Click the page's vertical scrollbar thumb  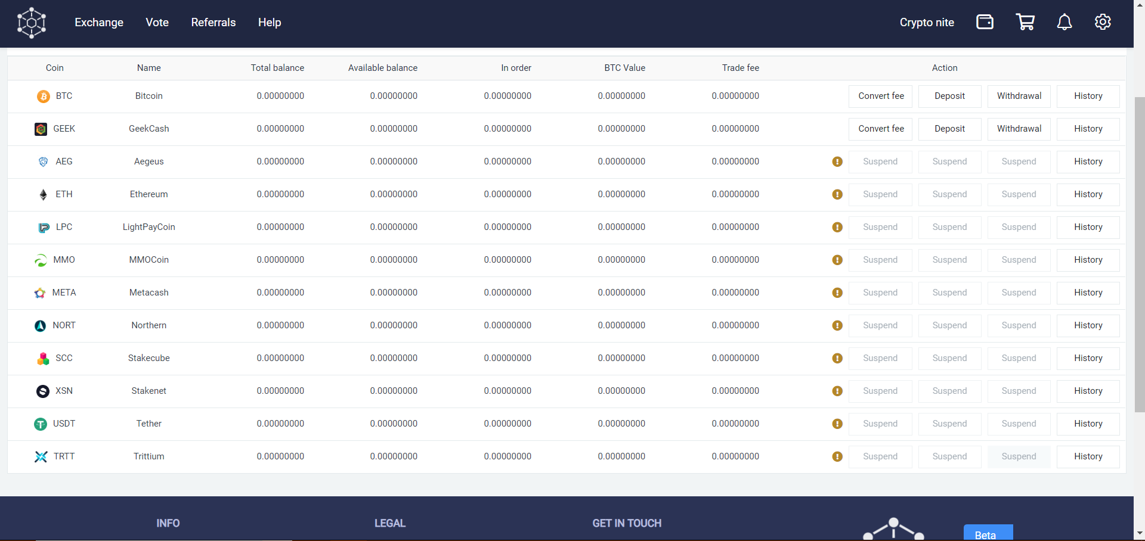1140,254
